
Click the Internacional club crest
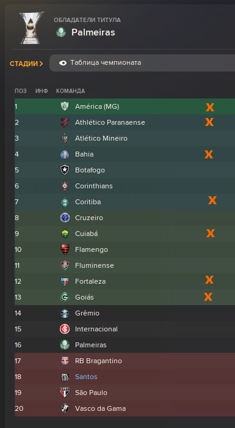(x=65, y=329)
